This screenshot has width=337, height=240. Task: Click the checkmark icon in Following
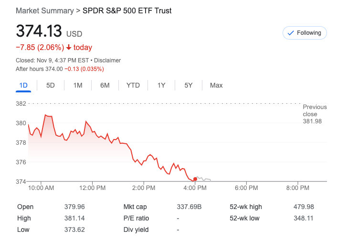click(x=291, y=33)
